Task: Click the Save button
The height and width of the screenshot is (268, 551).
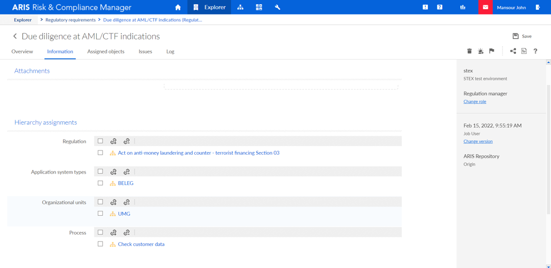Action: 522,36
